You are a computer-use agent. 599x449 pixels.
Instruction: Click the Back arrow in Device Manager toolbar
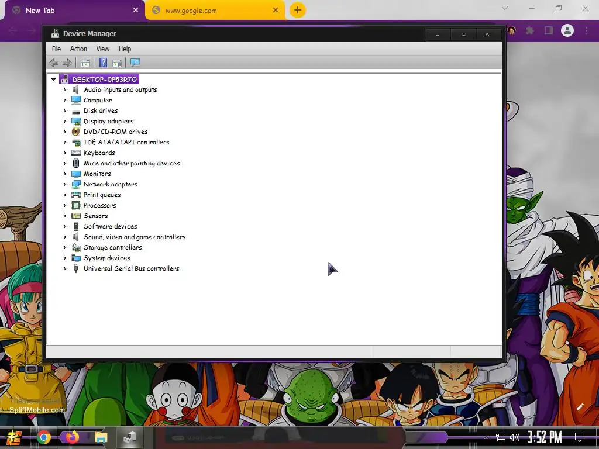pyautogui.click(x=54, y=63)
